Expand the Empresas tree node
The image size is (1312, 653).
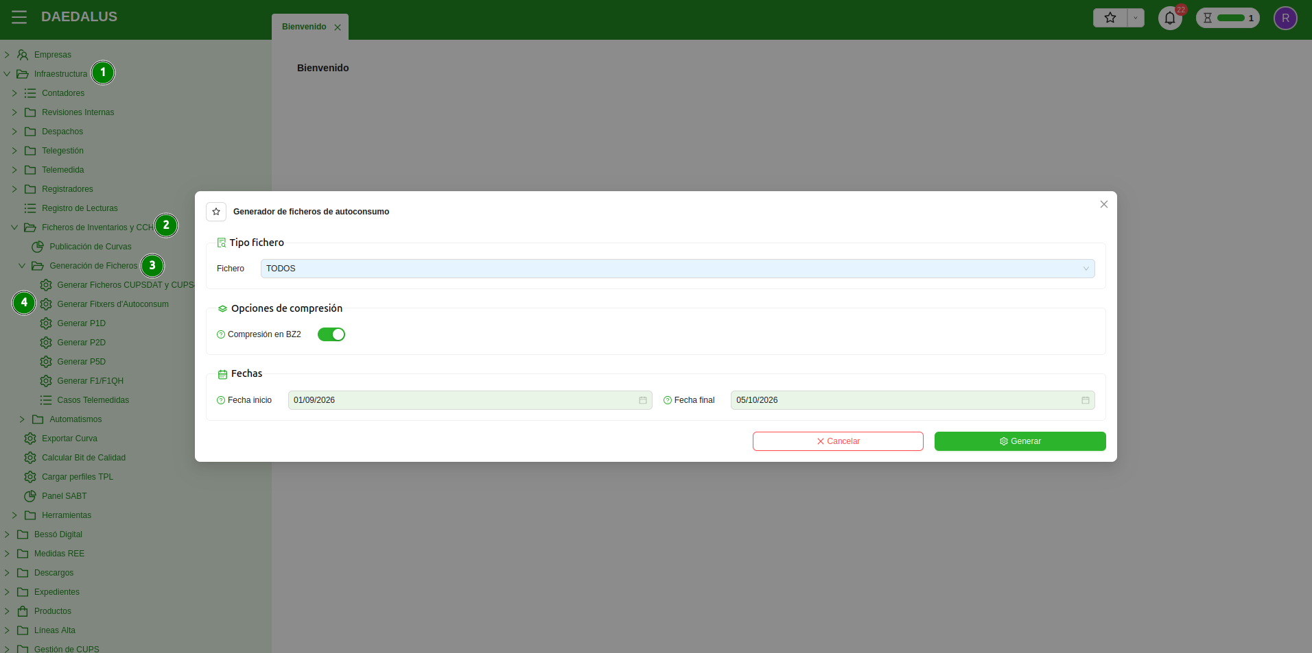(7, 55)
